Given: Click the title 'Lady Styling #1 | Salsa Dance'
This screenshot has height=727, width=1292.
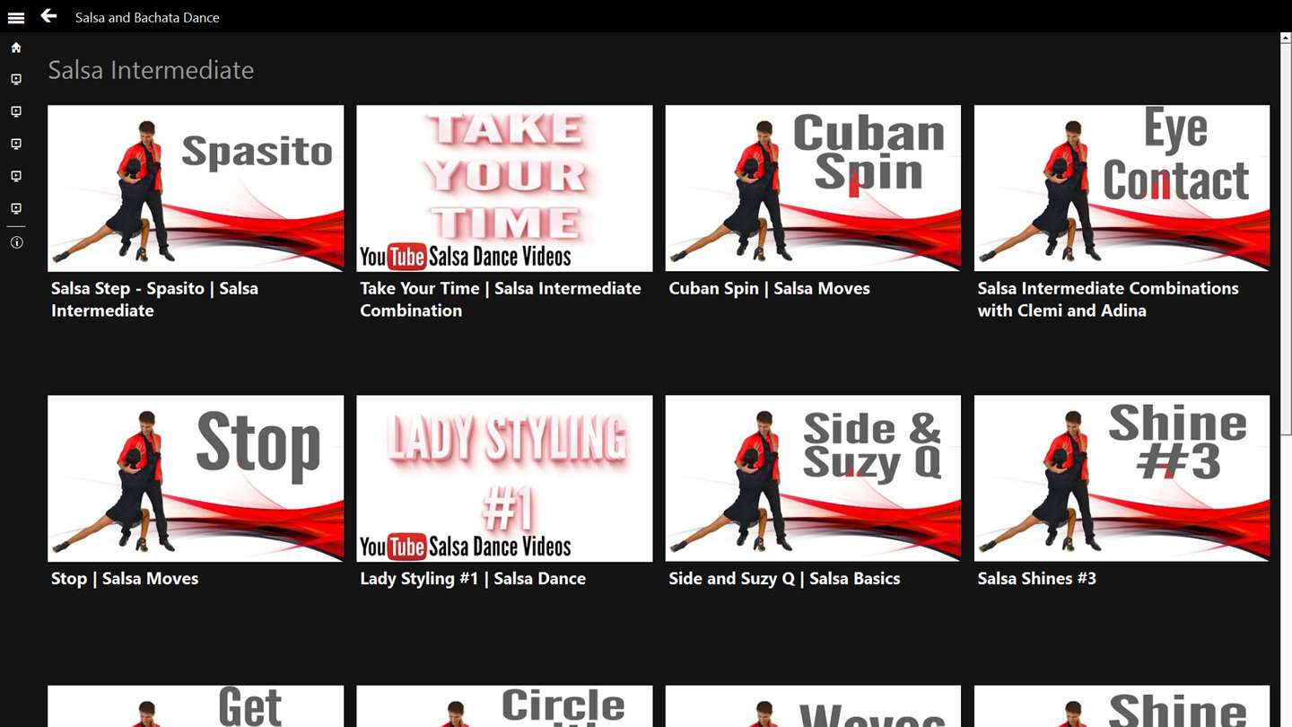Looking at the screenshot, I should pos(473,579).
